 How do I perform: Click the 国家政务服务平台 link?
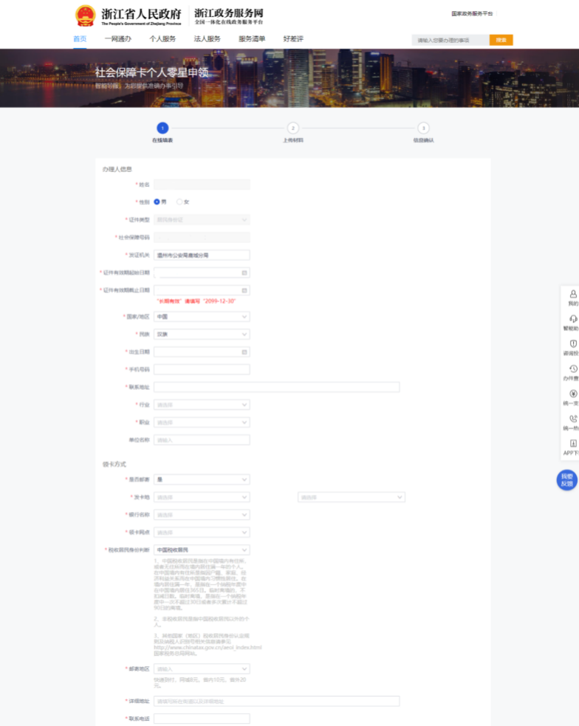(x=472, y=14)
